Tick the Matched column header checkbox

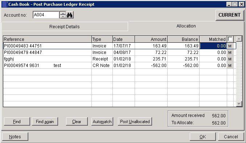pyautogui.click(x=230, y=39)
